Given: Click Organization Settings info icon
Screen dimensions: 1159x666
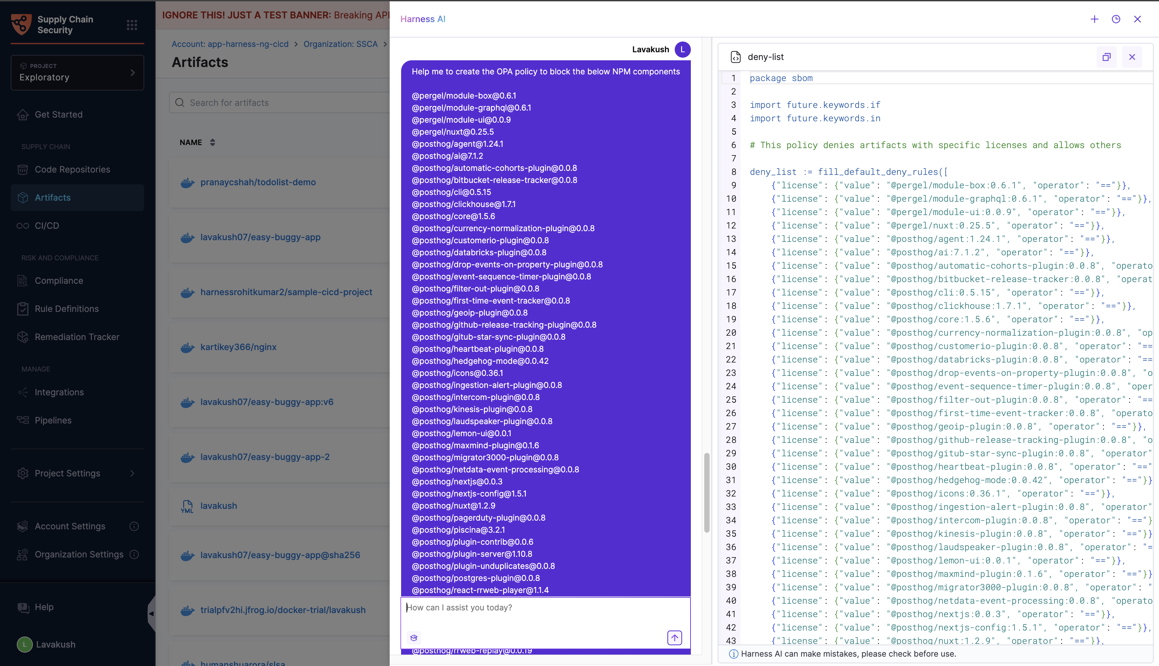Looking at the screenshot, I should (134, 554).
